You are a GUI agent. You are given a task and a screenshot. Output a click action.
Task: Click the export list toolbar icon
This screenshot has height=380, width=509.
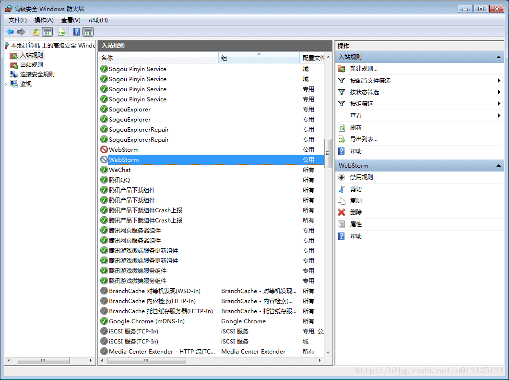click(x=62, y=32)
